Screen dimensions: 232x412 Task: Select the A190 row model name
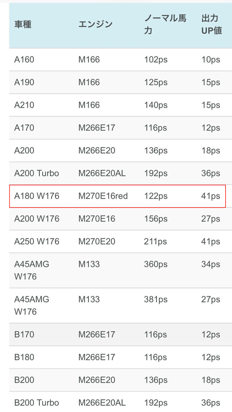pyautogui.click(x=24, y=82)
